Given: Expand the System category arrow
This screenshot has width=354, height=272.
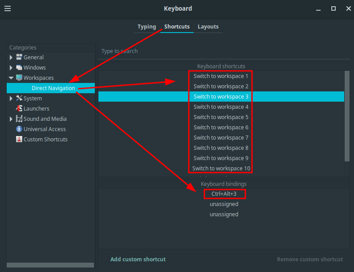Looking at the screenshot, I should [11, 98].
